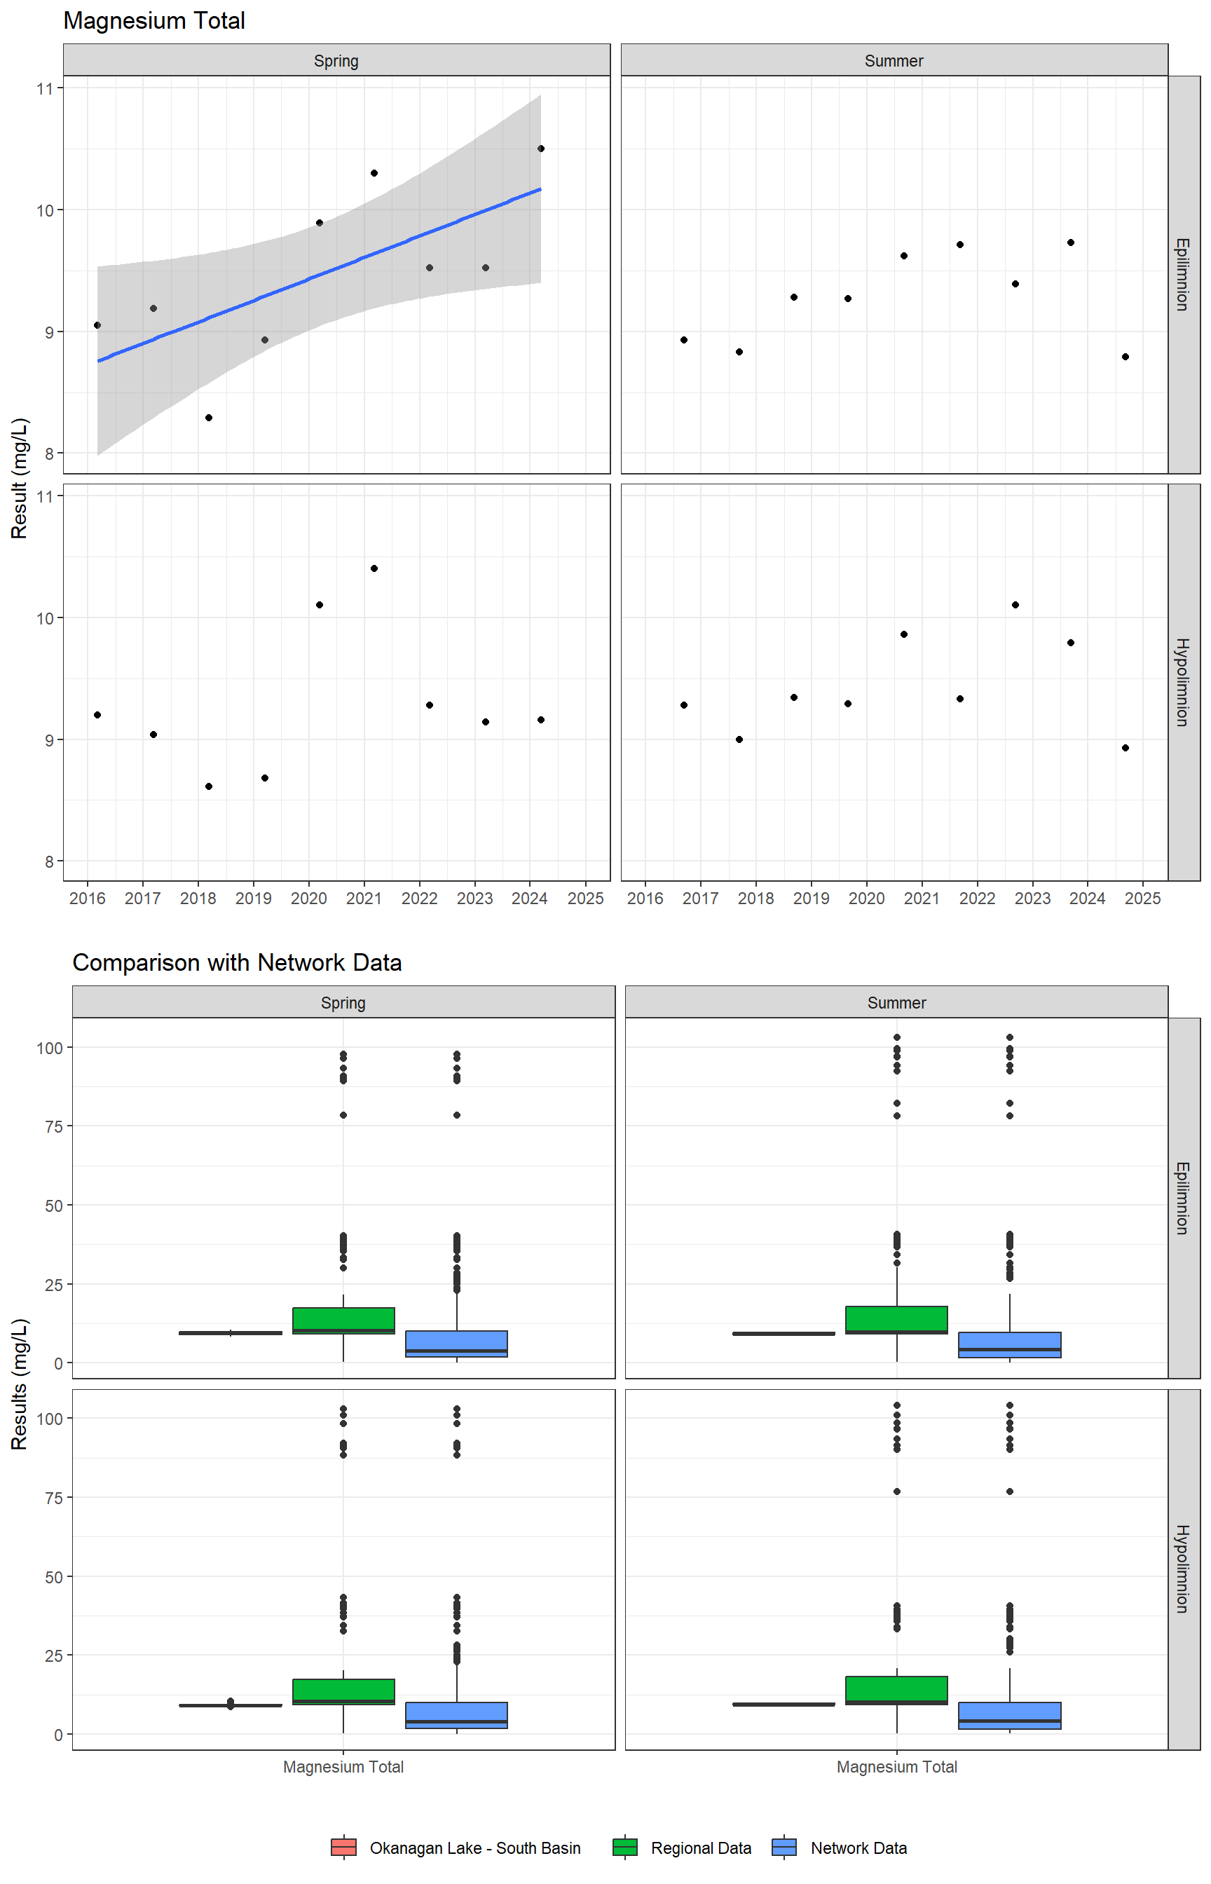Click the blue Network Data legend swatch

[x=784, y=1847]
